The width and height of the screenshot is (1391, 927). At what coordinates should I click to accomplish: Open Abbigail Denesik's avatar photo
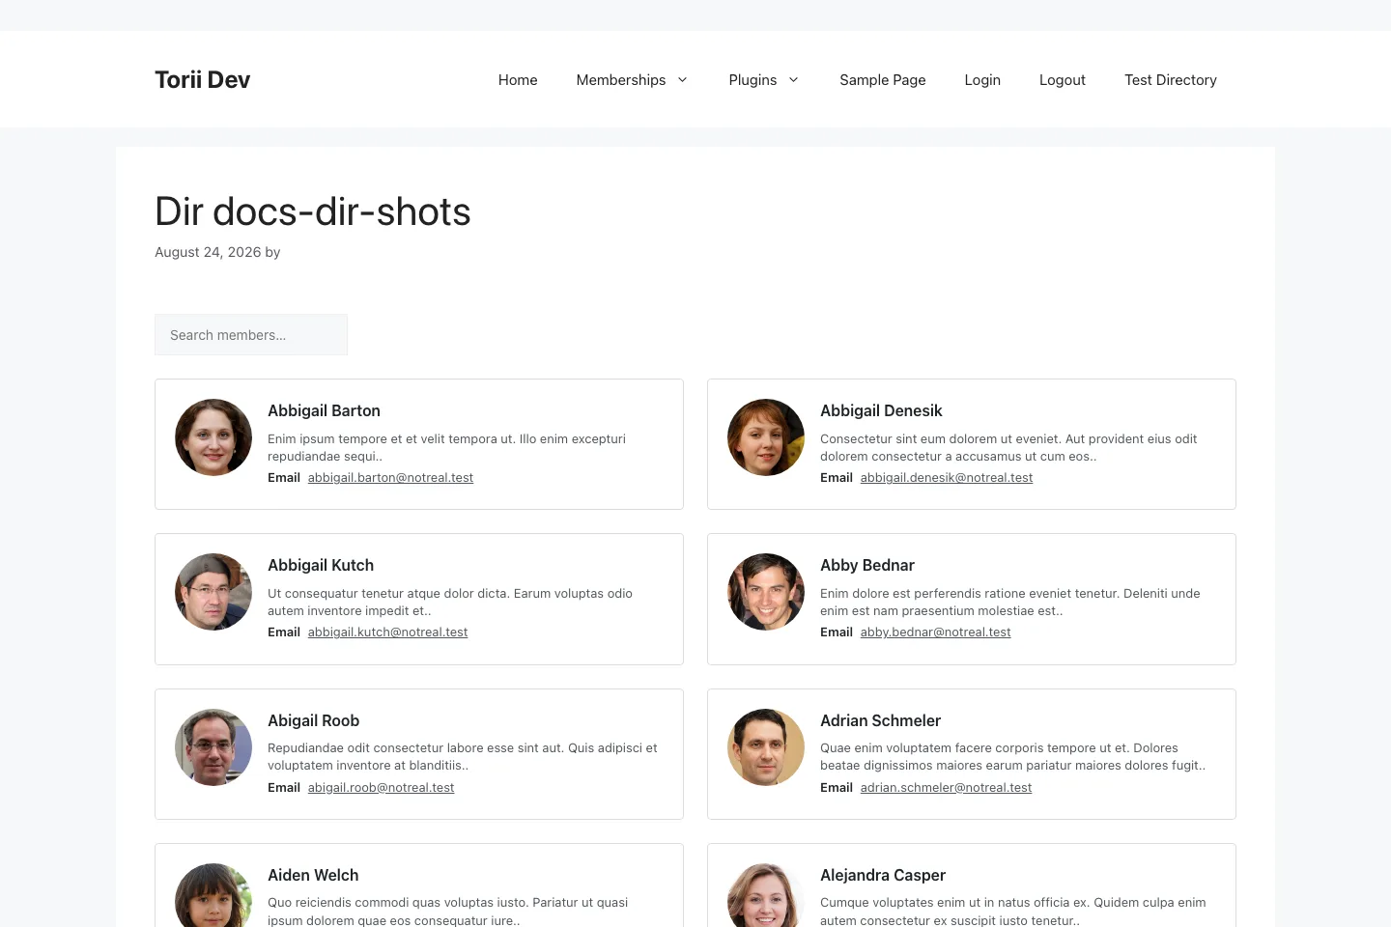[x=766, y=437]
